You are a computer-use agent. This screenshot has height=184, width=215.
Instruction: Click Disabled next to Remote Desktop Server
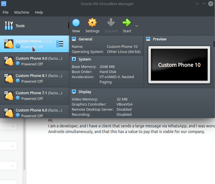(x=124, y=110)
